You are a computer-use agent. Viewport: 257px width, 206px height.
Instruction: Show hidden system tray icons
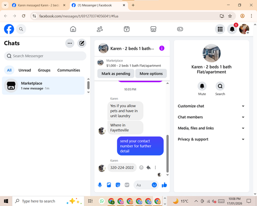click(x=196, y=201)
